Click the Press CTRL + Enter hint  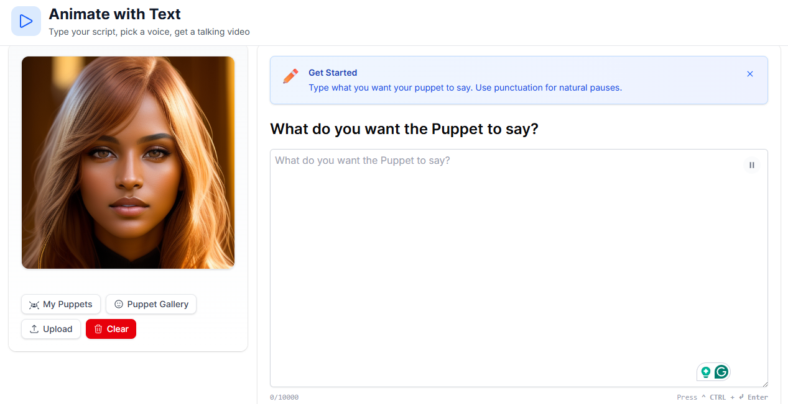(x=722, y=397)
